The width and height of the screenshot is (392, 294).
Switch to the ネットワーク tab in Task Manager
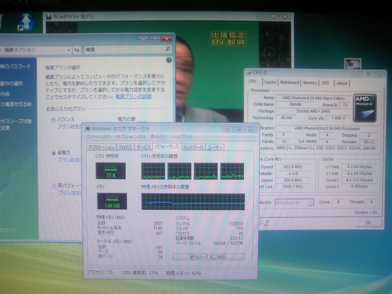click(193, 147)
